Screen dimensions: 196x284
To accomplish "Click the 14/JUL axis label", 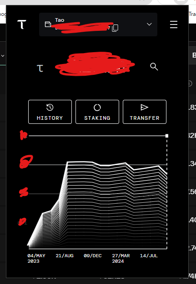I will click(149, 255).
